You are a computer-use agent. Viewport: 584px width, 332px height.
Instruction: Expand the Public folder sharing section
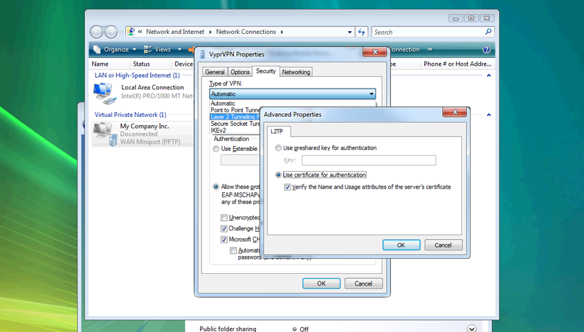472,329
